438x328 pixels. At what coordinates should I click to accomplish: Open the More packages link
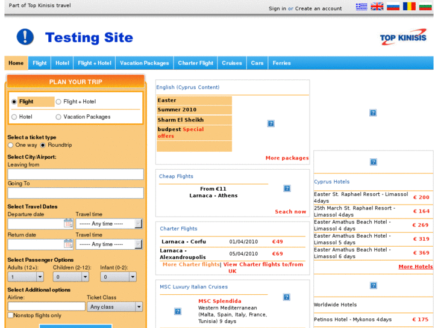(x=287, y=158)
